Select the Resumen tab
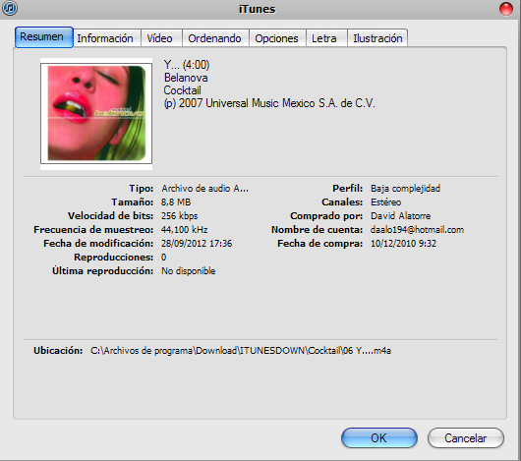This screenshot has height=461, width=521. pos(44,37)
